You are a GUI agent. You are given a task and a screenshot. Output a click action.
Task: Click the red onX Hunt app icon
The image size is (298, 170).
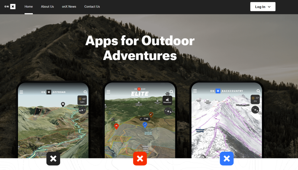click(140, 158)
